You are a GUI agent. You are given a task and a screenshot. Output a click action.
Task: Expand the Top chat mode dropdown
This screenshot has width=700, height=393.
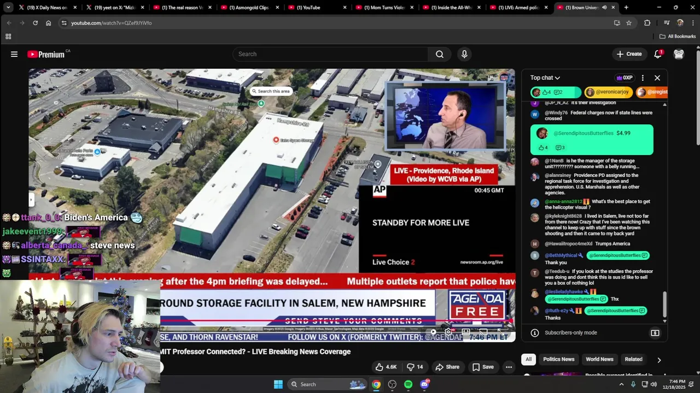pyautogui.click(x=545, y=78)
